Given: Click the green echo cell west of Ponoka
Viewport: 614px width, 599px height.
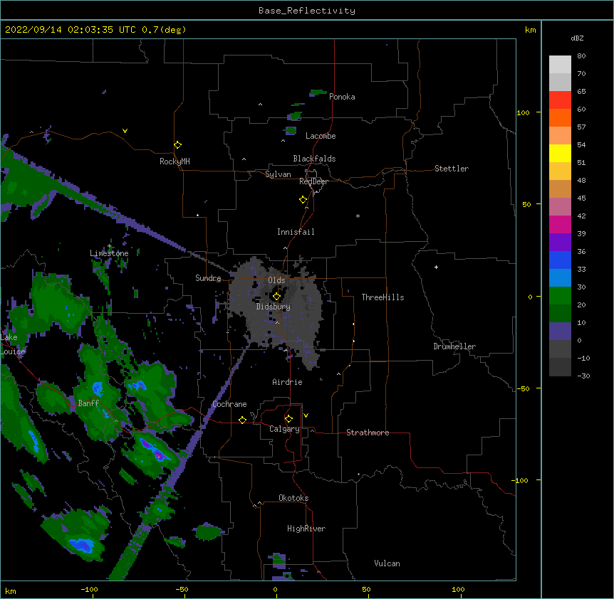Looking at the screenshot, I should [318, 93].
